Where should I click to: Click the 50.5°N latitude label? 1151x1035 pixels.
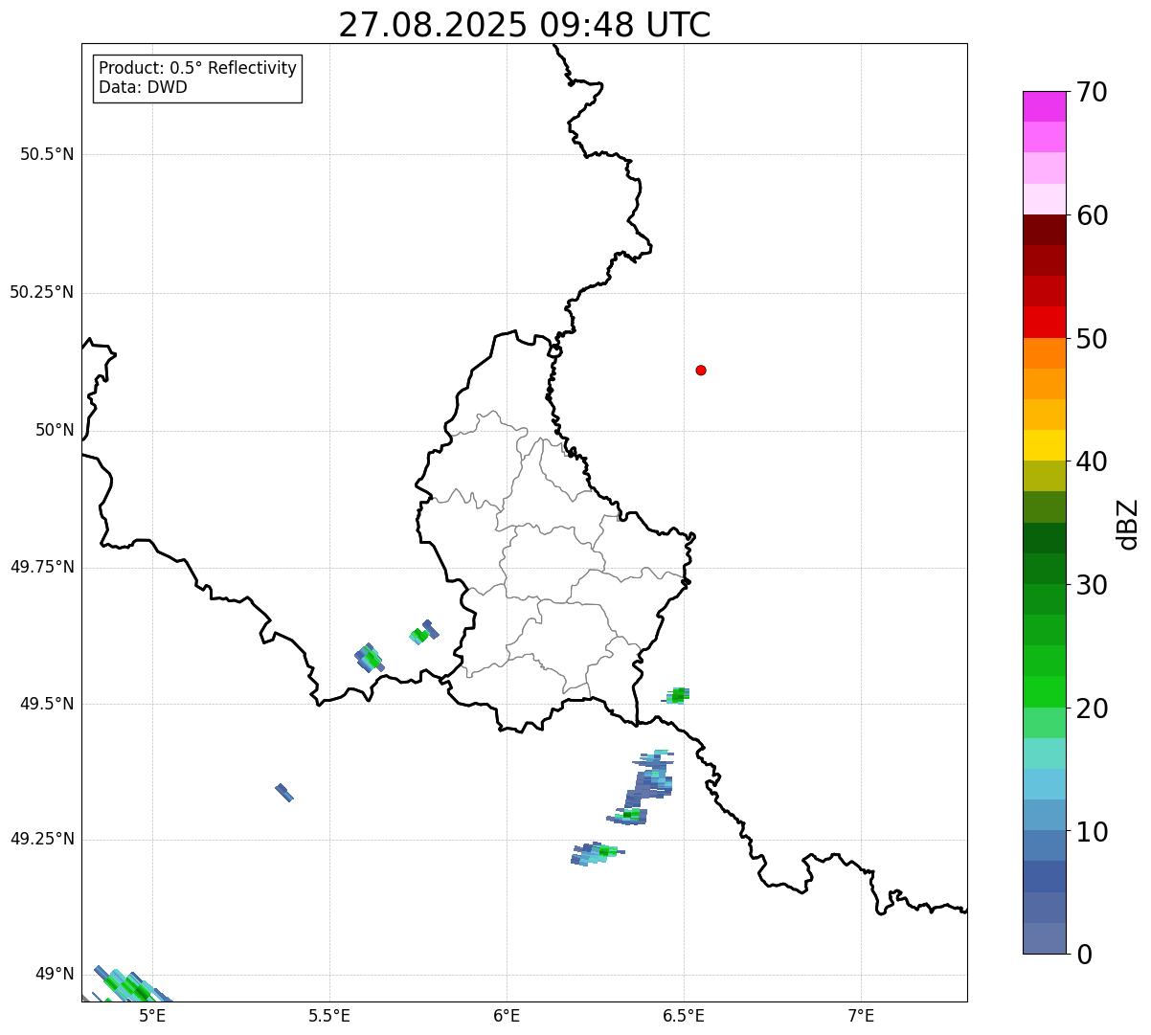coord(47,154)
